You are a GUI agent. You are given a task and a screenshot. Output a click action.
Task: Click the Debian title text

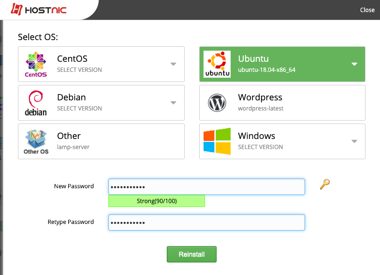72,97
